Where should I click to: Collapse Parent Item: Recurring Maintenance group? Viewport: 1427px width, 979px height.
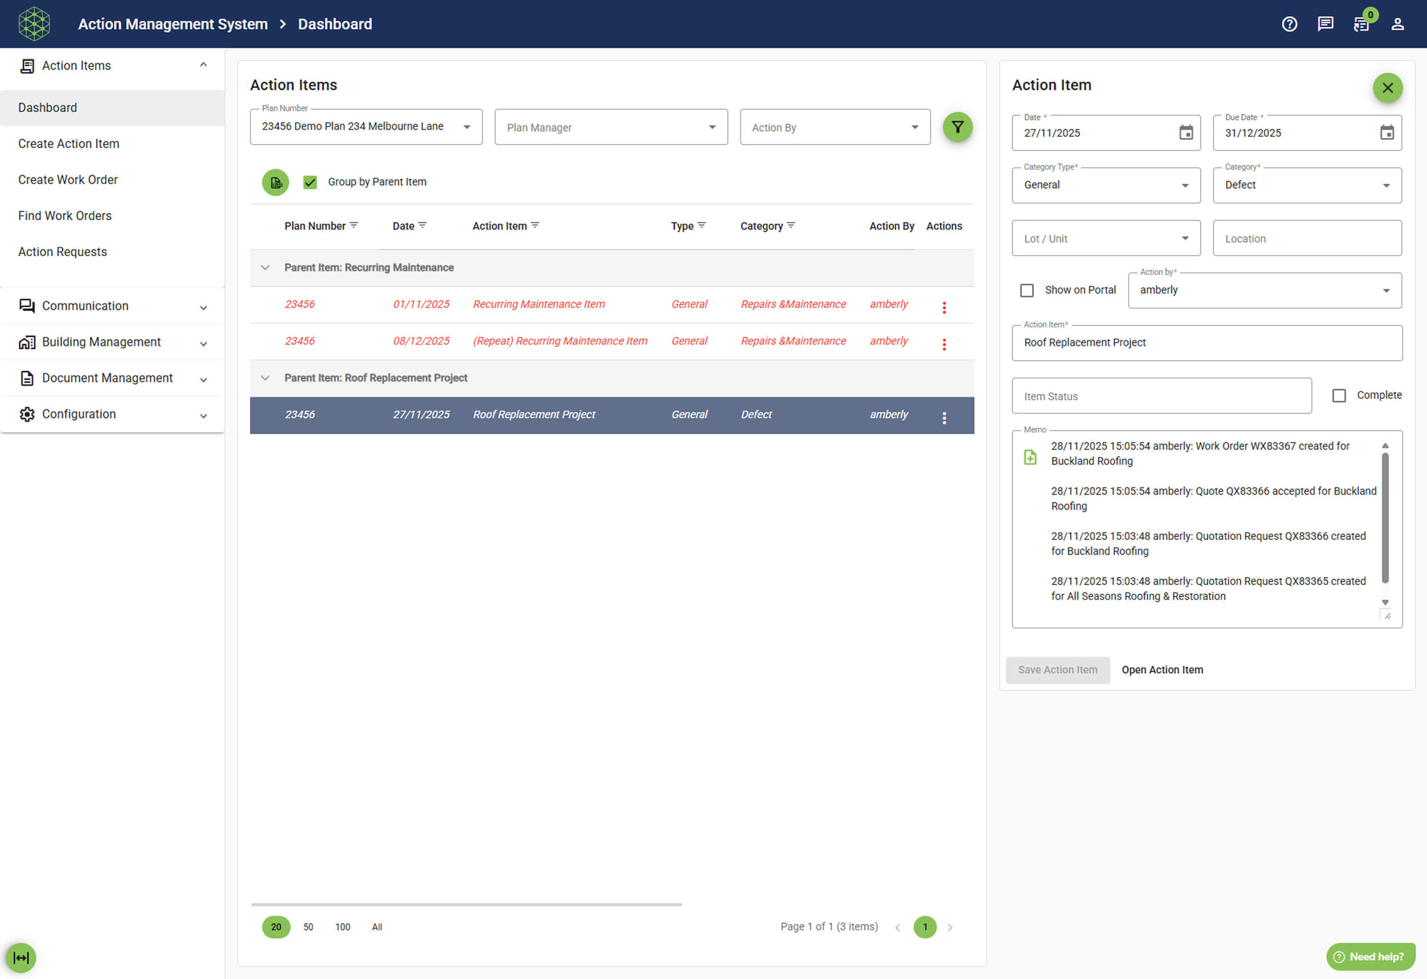265,268
